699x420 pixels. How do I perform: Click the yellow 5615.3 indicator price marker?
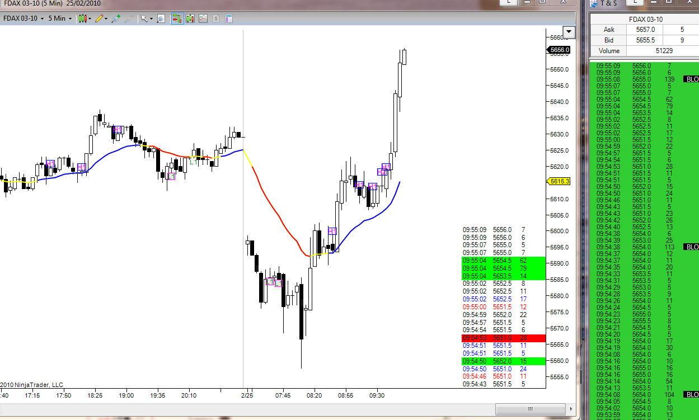click(x=559, y=181)
